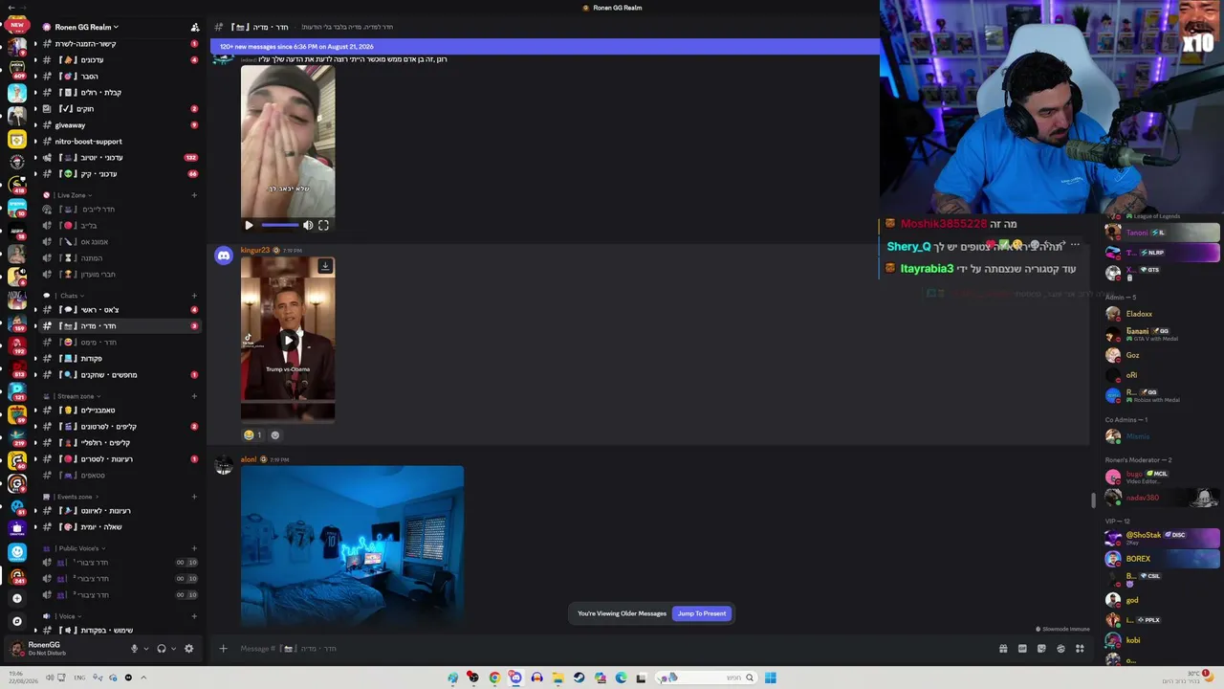Mute the first video's volume
1224x689 pixels.
(308, 226)
